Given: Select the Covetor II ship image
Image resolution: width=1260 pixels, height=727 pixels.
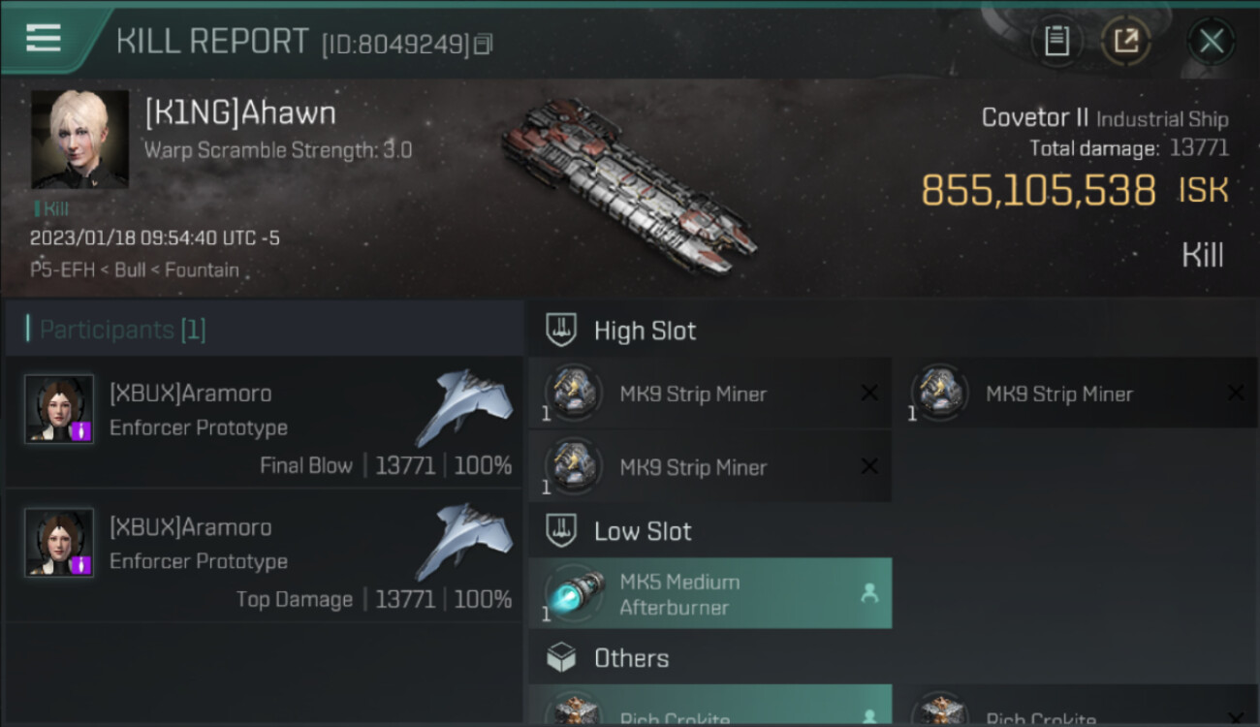Looking at the screenshot, I should [x=628, y=186].
